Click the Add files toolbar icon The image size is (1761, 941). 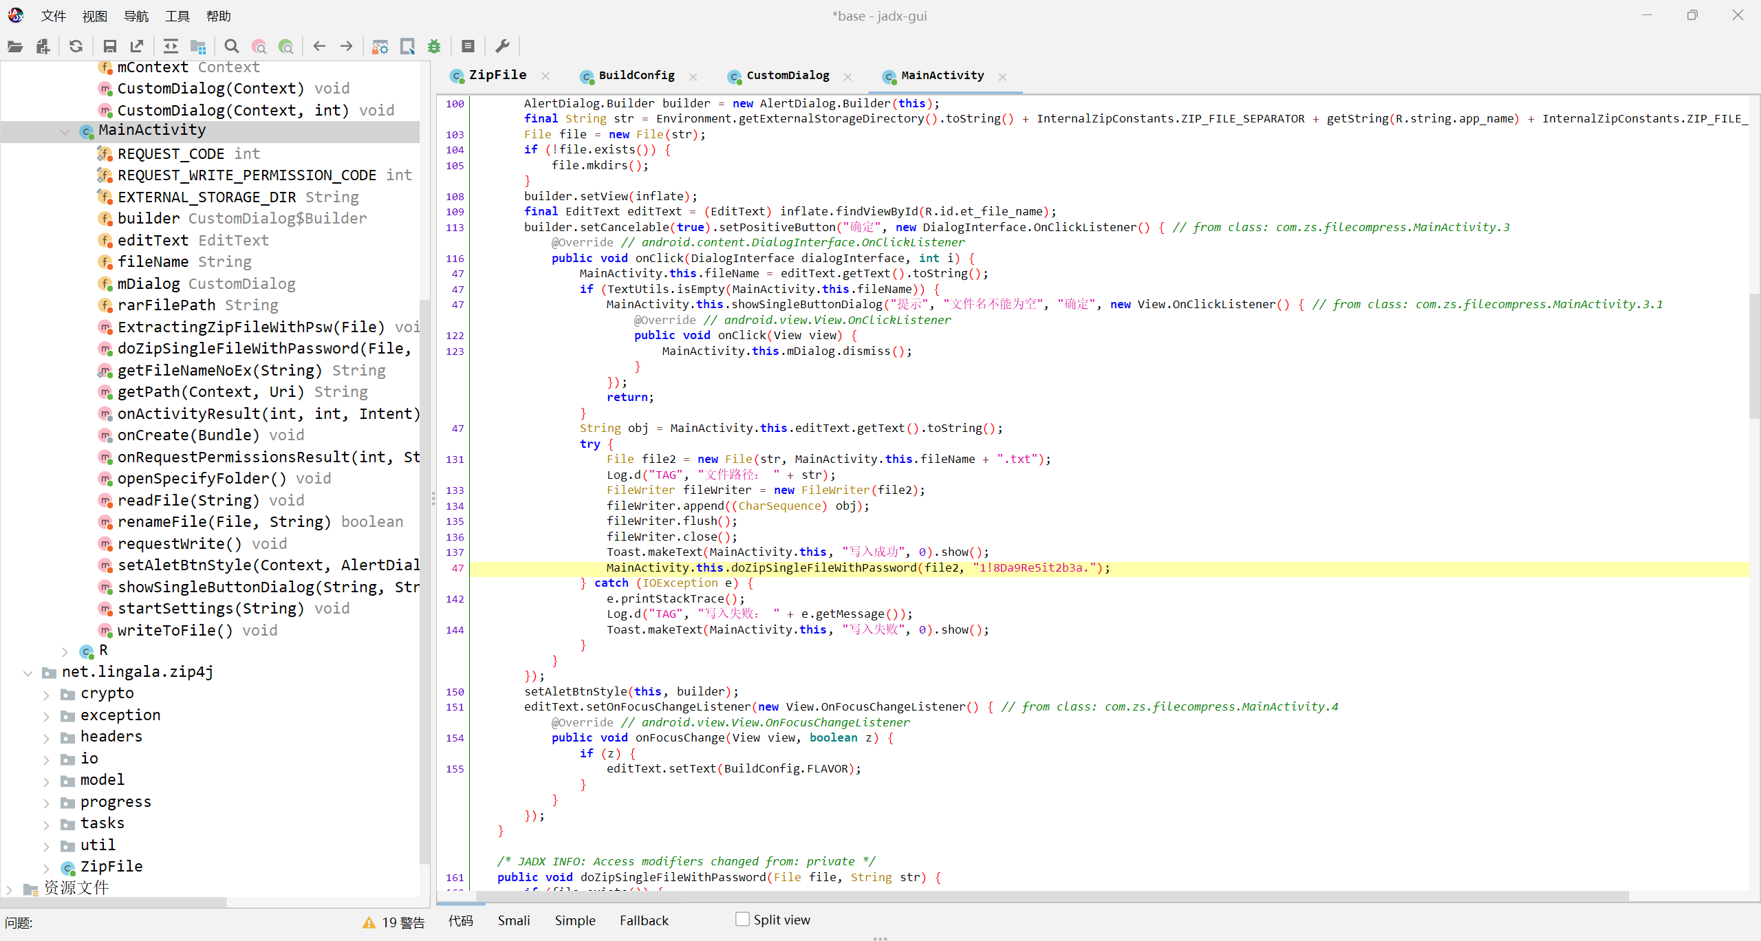click(x=43, y=46)
